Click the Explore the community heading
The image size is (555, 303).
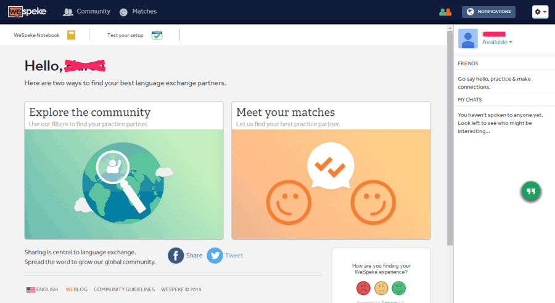point(90,112)
